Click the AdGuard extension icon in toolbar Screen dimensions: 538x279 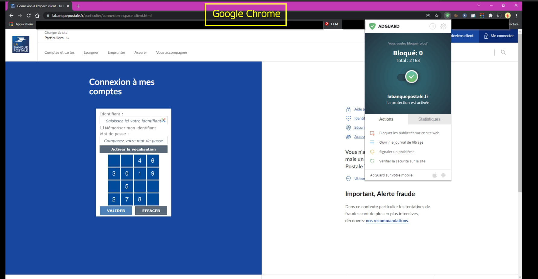pyautogui.click(x=447, y=15)
